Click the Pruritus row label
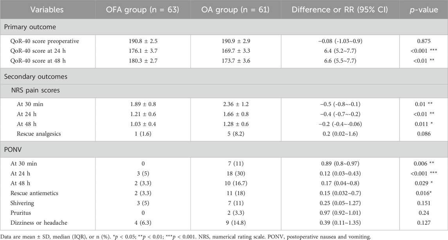This screenshot has width=448, height=240. (28, 212)
